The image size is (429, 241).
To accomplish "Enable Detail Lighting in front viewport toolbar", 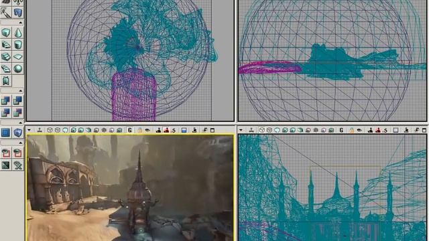I will point(292,131).
